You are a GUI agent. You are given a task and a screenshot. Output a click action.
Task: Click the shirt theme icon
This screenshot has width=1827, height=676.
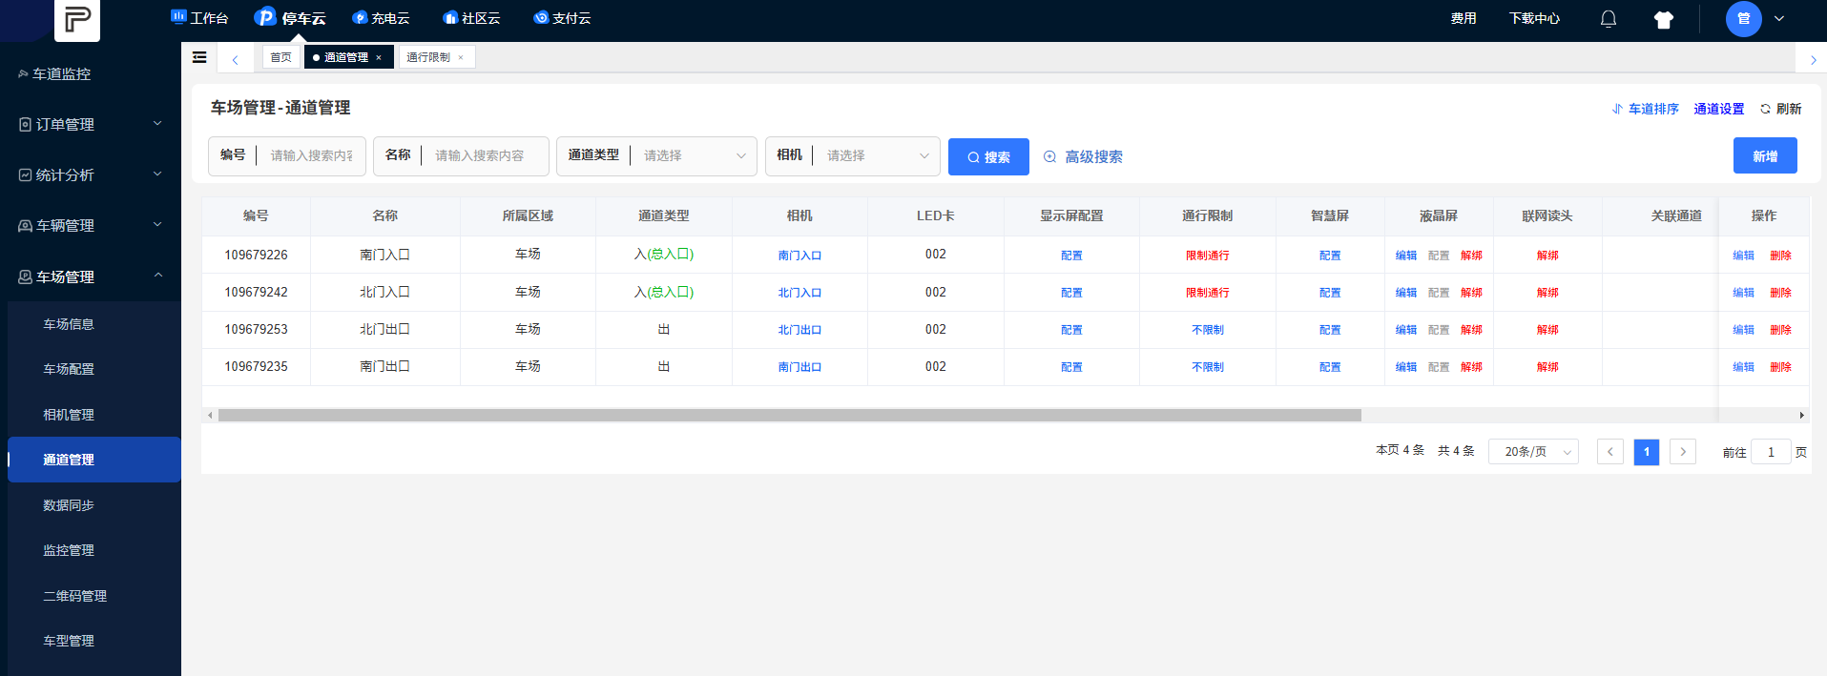(1664, 19)
